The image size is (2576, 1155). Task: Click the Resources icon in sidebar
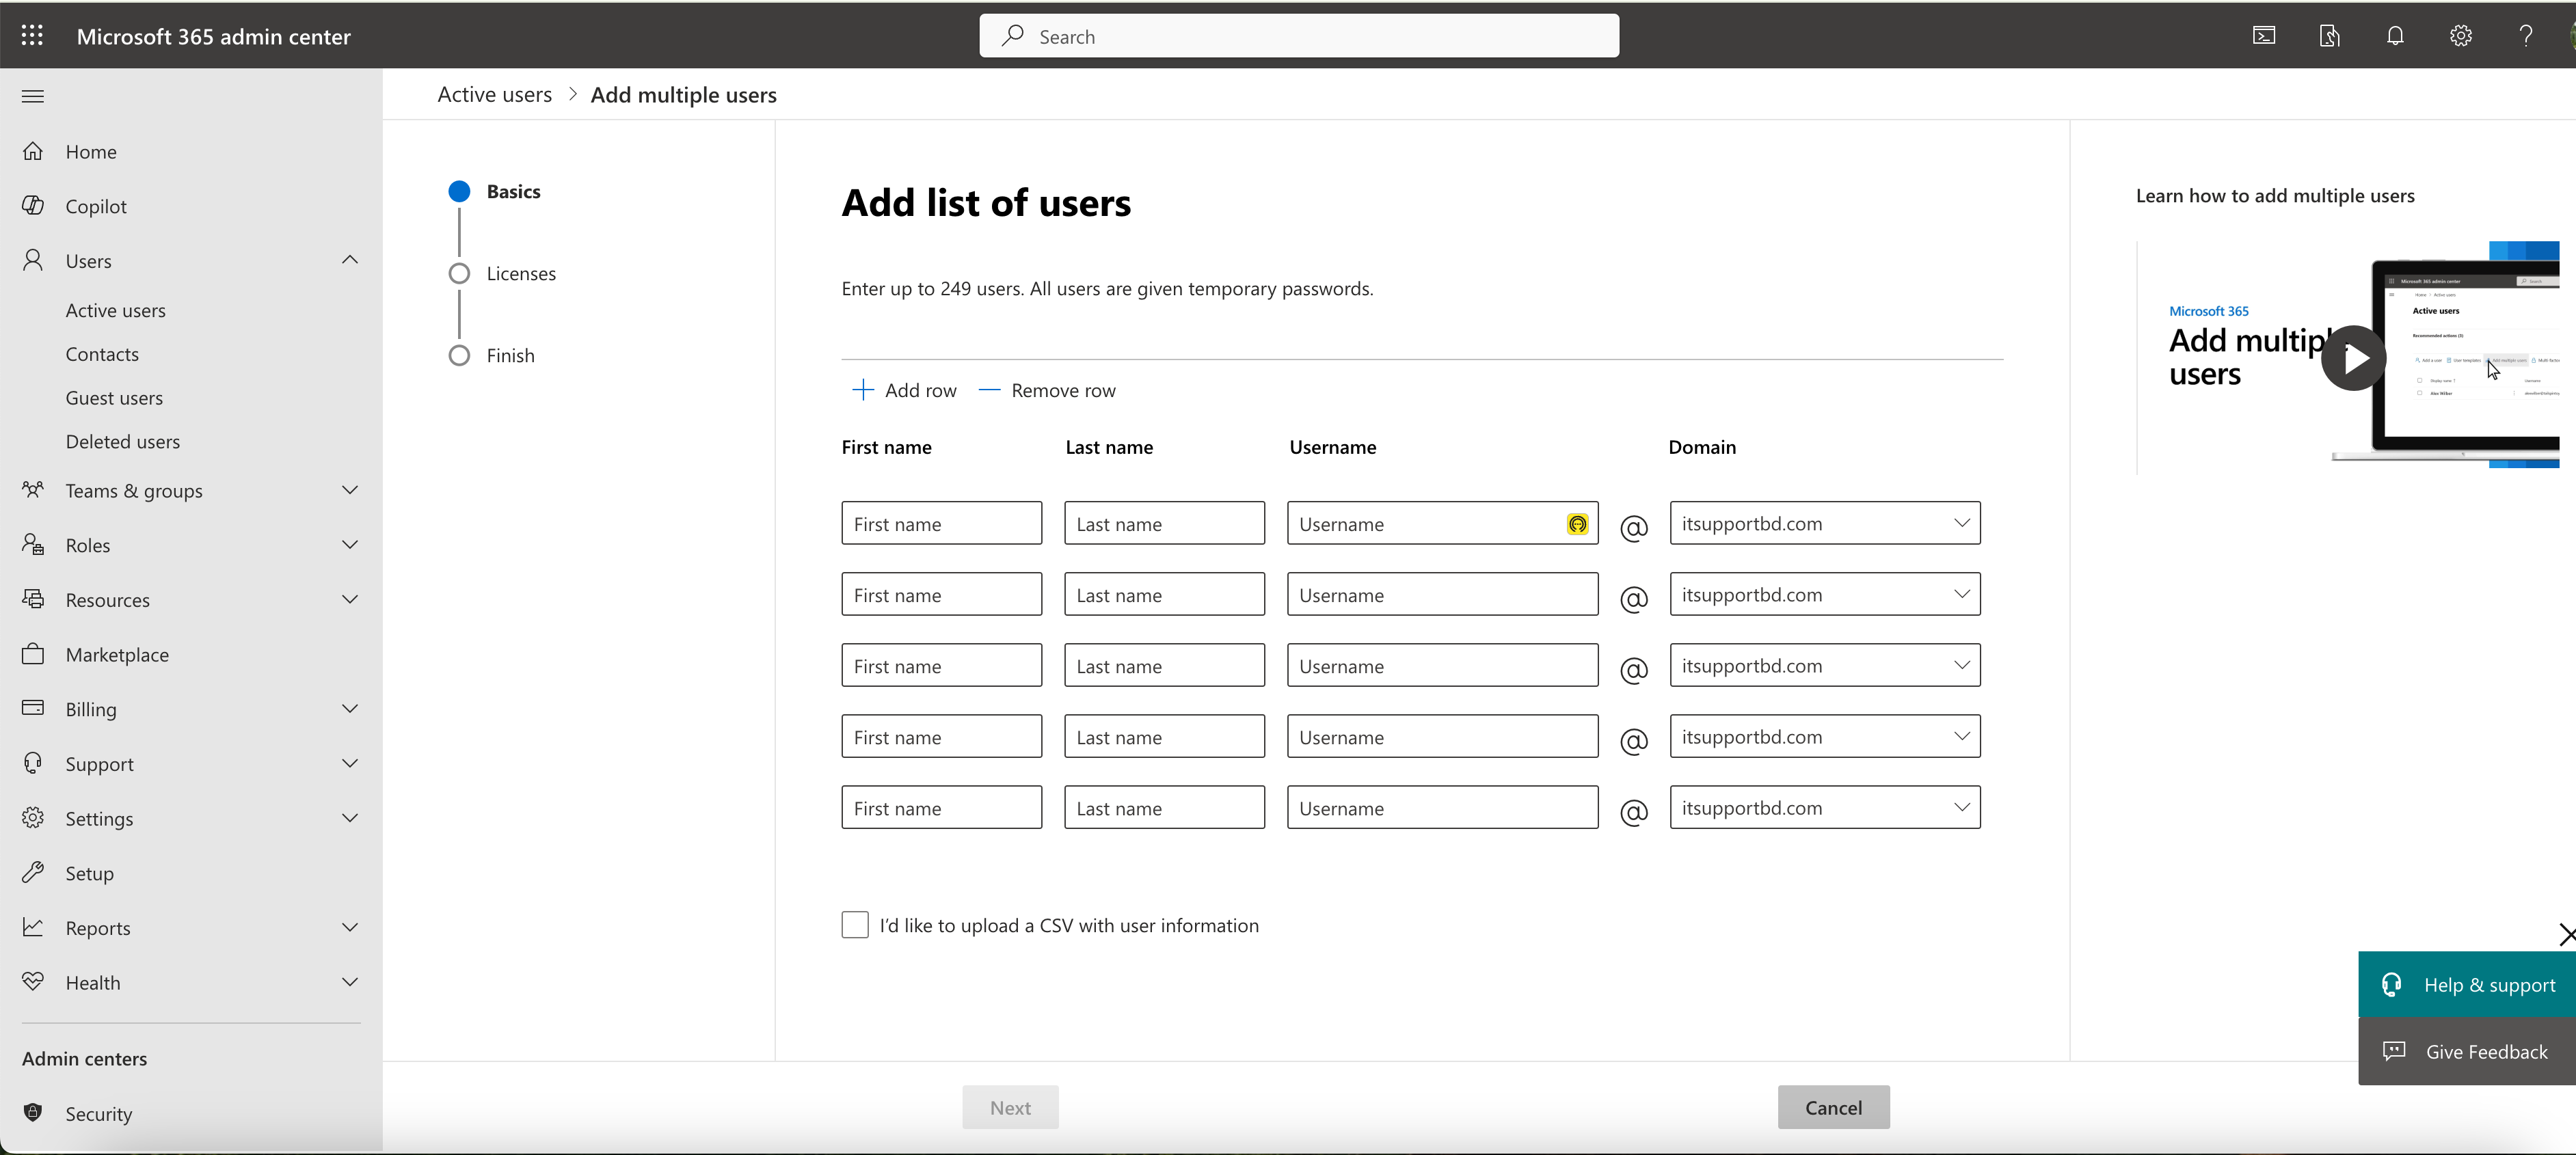(33, 599)
